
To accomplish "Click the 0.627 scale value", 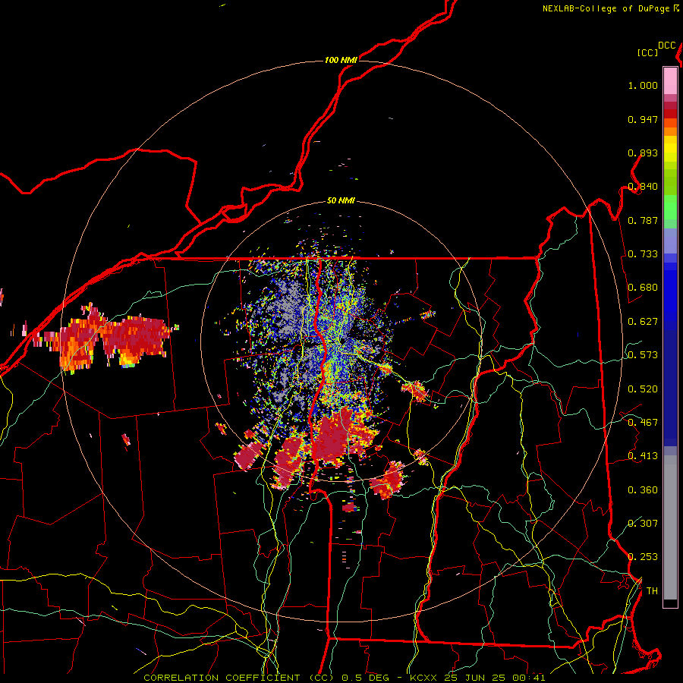I will (643, 322).
